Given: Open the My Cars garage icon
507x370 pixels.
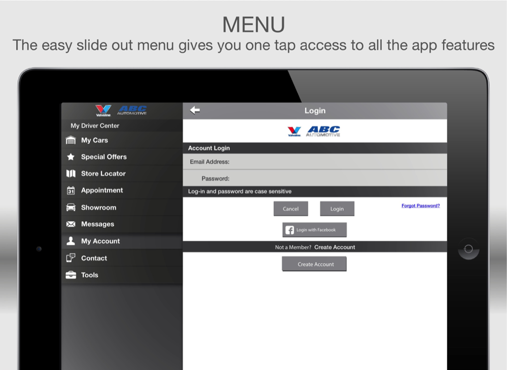Looking at the screenshot, I should 71,140.
